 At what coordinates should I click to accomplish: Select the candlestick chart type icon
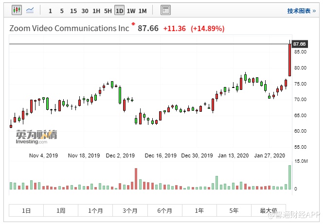[x=17, y=10]
